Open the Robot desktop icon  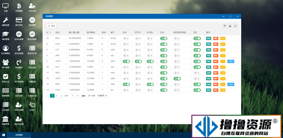click(x=32, y=106)
